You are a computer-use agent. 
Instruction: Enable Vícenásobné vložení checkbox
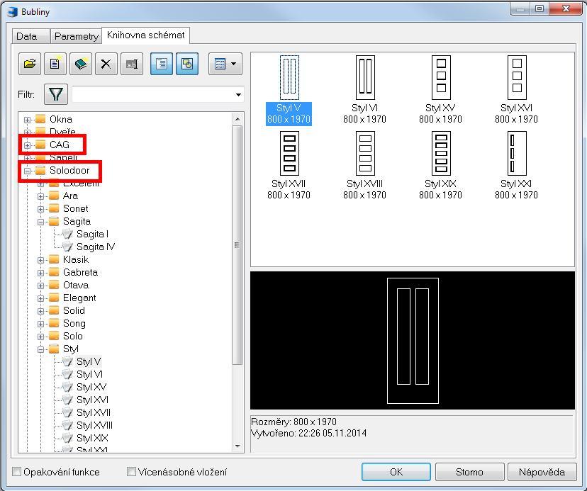[131, 472]
